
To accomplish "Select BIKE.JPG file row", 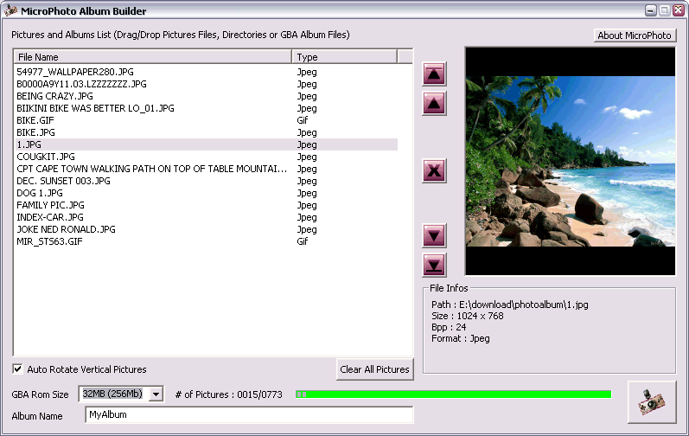I will coord(207,132).
